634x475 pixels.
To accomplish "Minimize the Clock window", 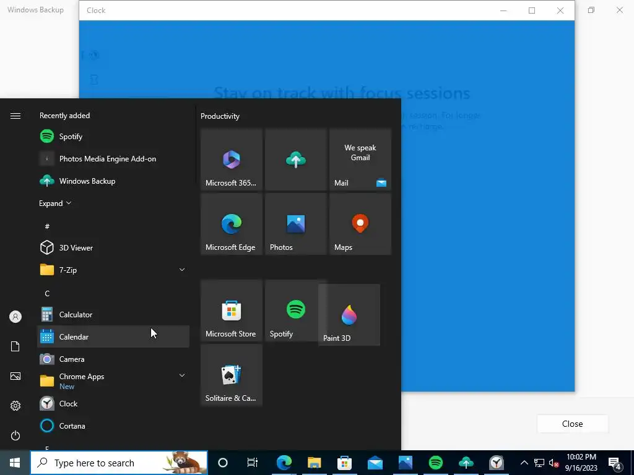I will click(503, 11).
